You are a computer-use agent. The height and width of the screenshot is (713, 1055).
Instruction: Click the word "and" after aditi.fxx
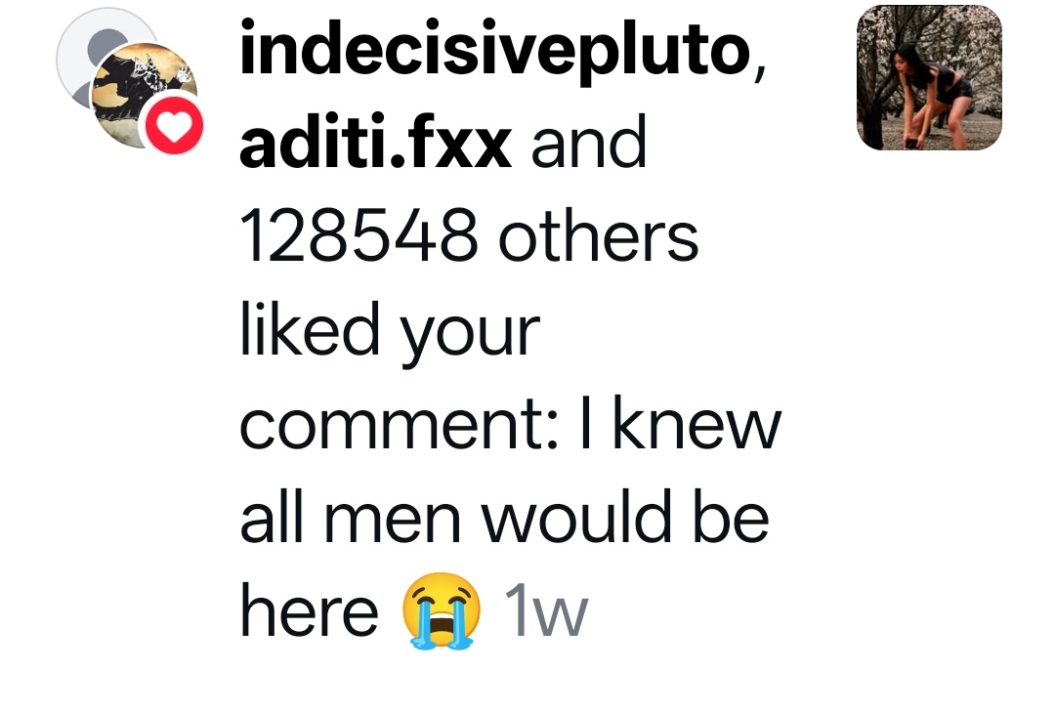click(589, 143)
